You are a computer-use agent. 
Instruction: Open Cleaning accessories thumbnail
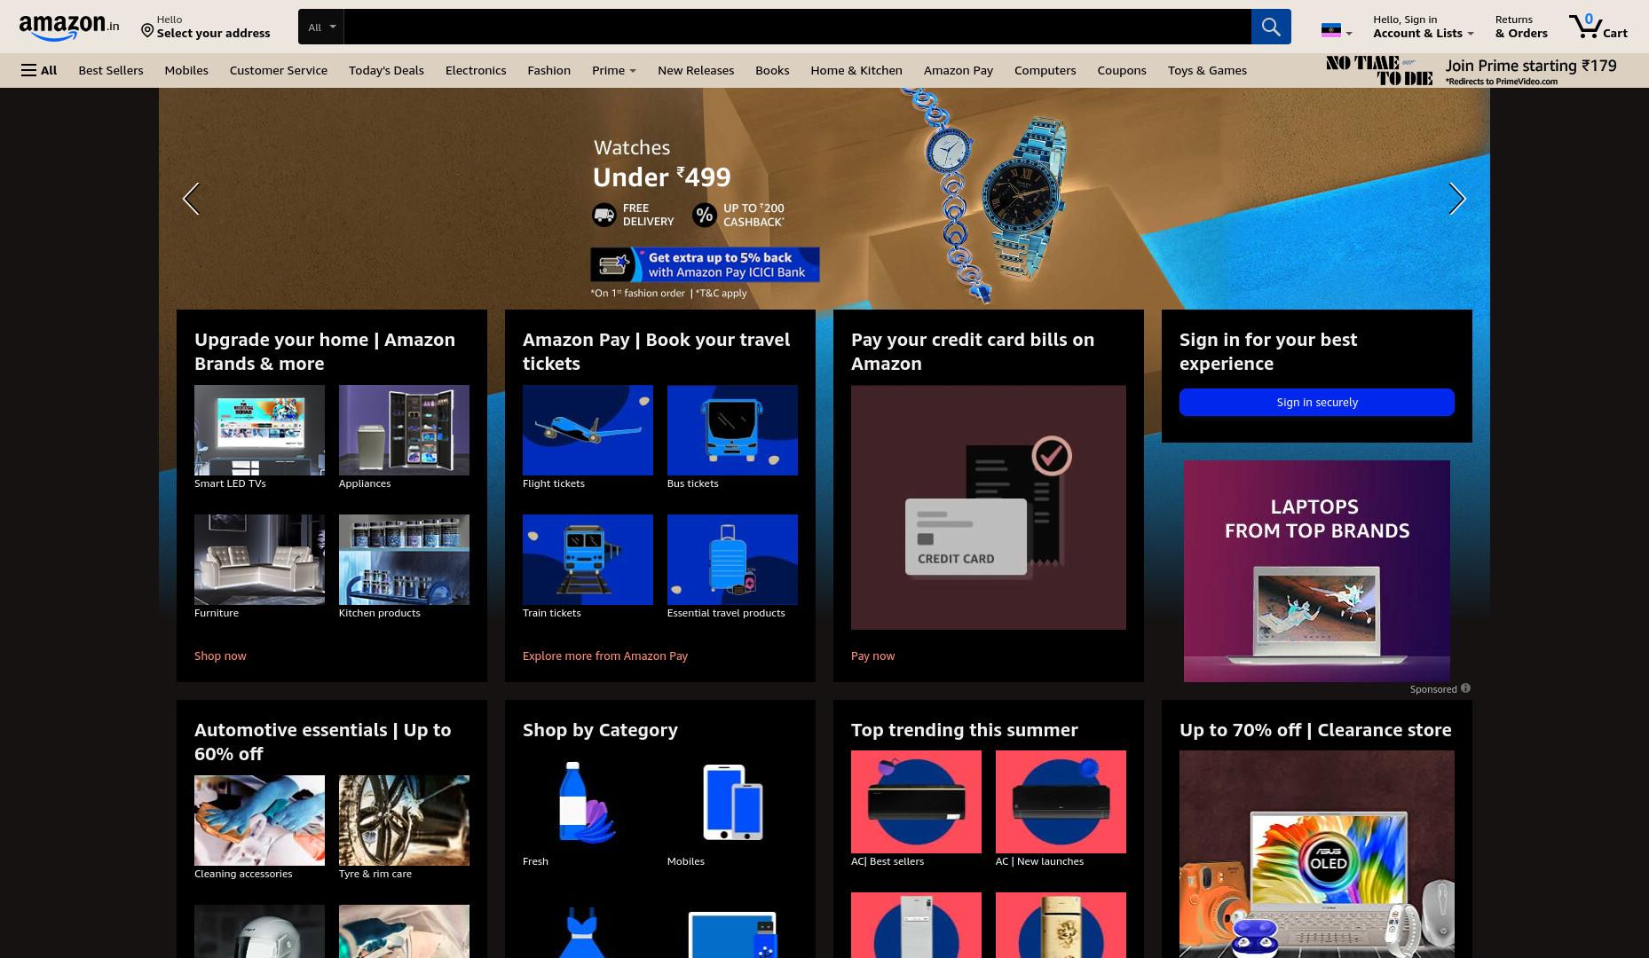(x=259, y=821)
